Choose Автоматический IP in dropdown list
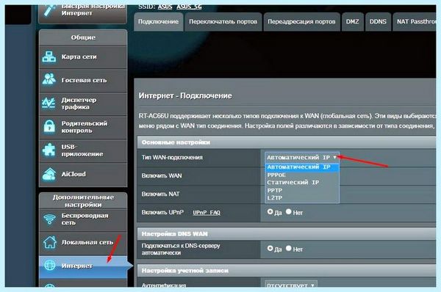This screenshot has width=441, height=292. 302,167
